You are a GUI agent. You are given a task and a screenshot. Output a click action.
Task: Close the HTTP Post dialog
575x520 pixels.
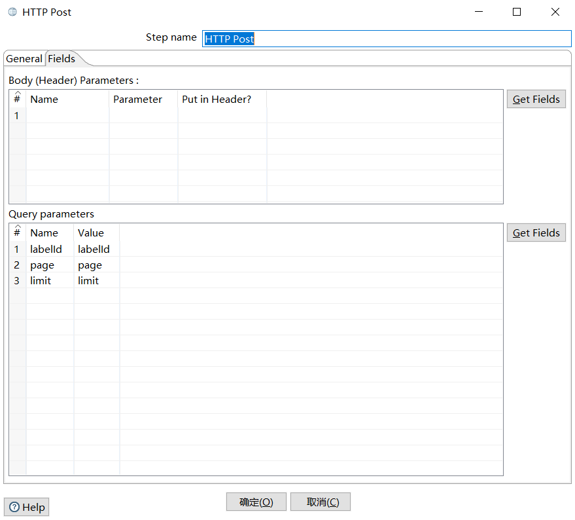(555, 12)
